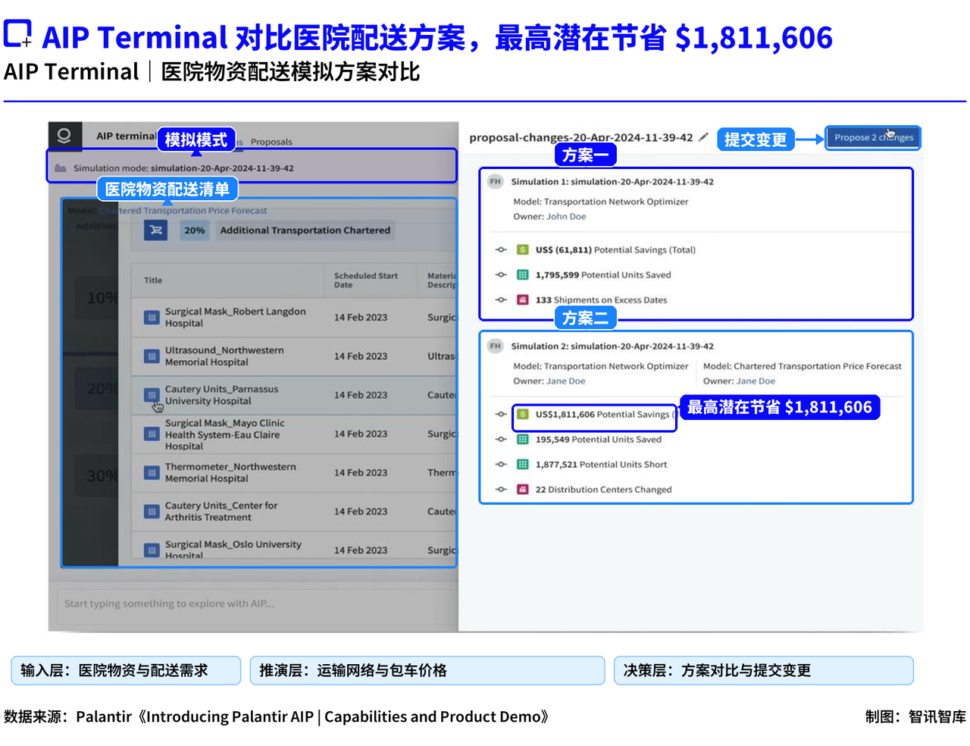Click the 'Surgical Mask_Mayo Clinic Health System-Eau Claire Hospital' title
The height and width of the screenshot is (746, 970).
[x=225, y=434]
